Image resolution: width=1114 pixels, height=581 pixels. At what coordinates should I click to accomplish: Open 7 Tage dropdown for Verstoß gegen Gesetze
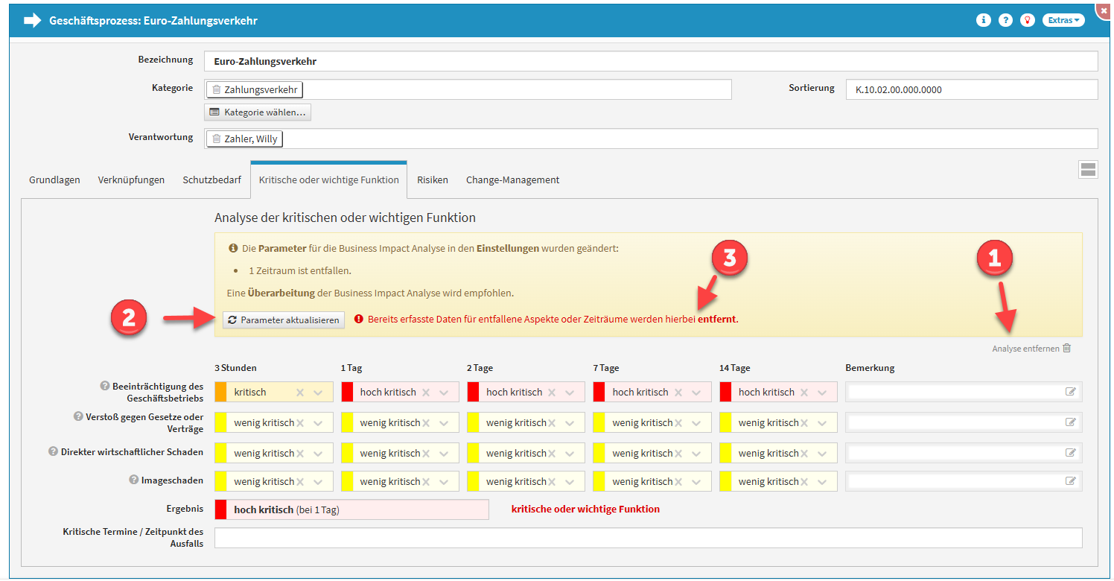[x=696, y=423]
